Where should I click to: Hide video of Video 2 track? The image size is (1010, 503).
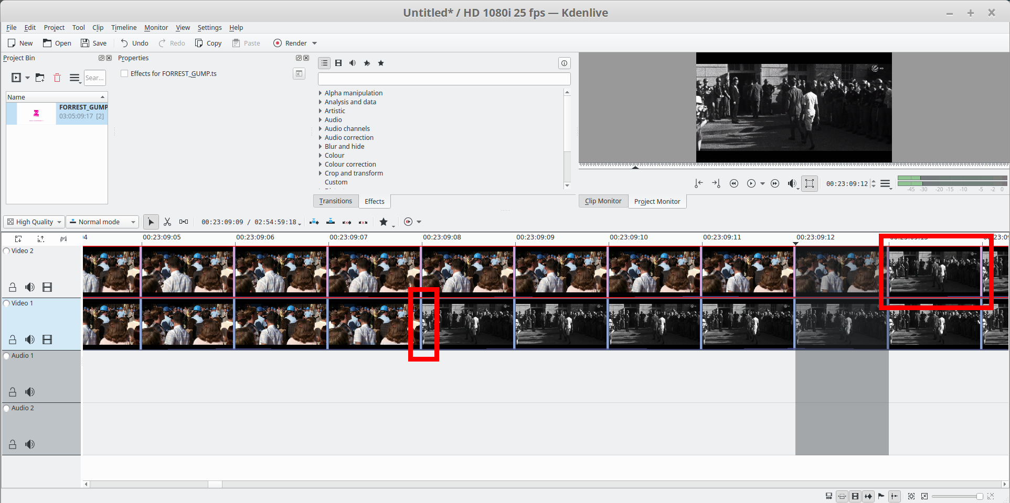click(47, 287)
